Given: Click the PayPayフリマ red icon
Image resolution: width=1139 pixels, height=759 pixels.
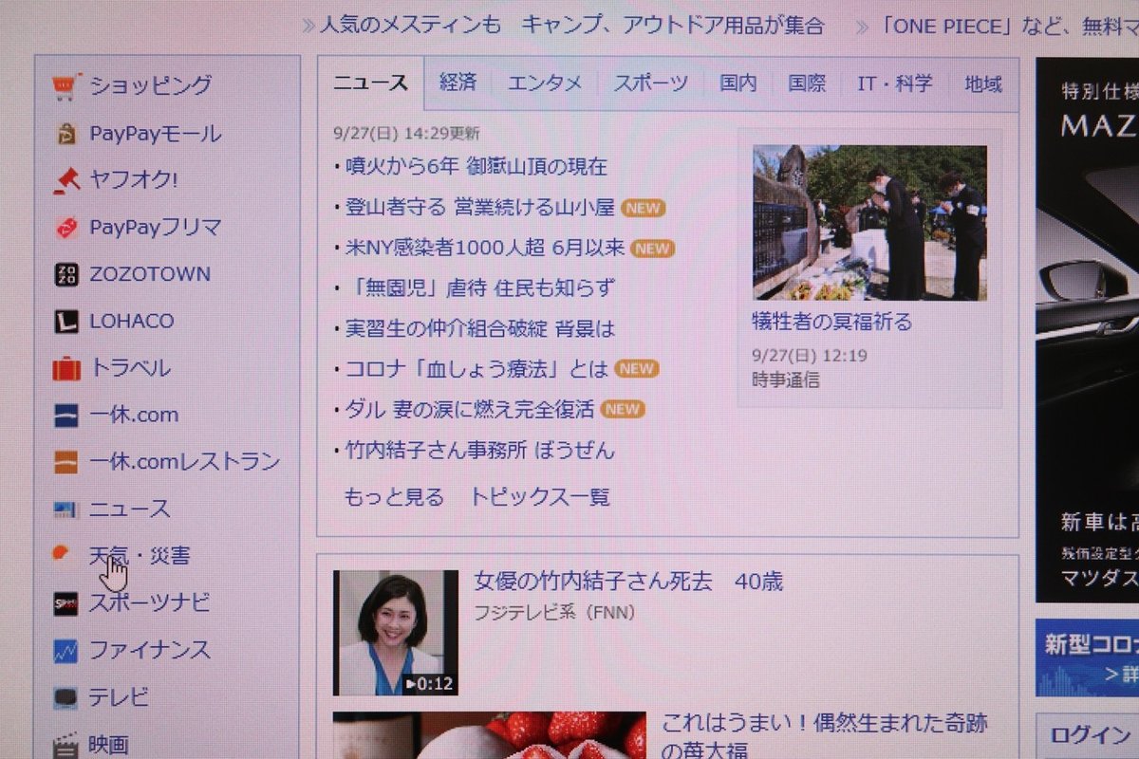Looking at the screenshot, I should [x=65, y=228].
